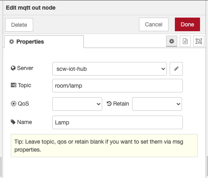Expand the QoS dropdown
Viewport: 208px width, 178px height.
click(x=77, y=104)
